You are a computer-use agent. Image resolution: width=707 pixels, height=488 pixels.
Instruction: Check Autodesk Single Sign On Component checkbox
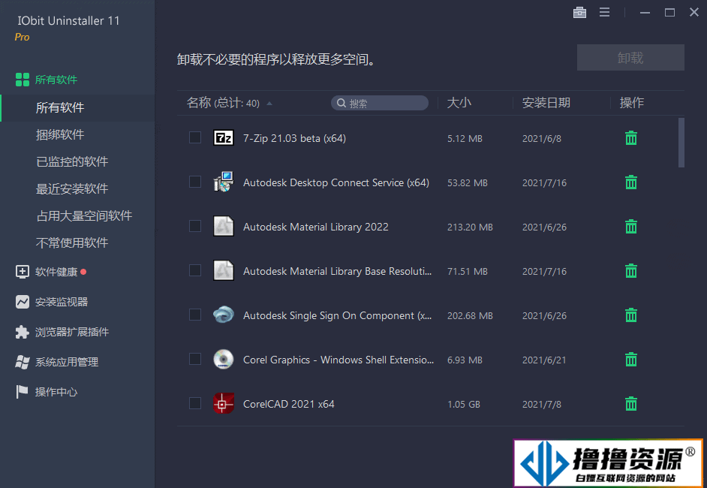point(195,315)
